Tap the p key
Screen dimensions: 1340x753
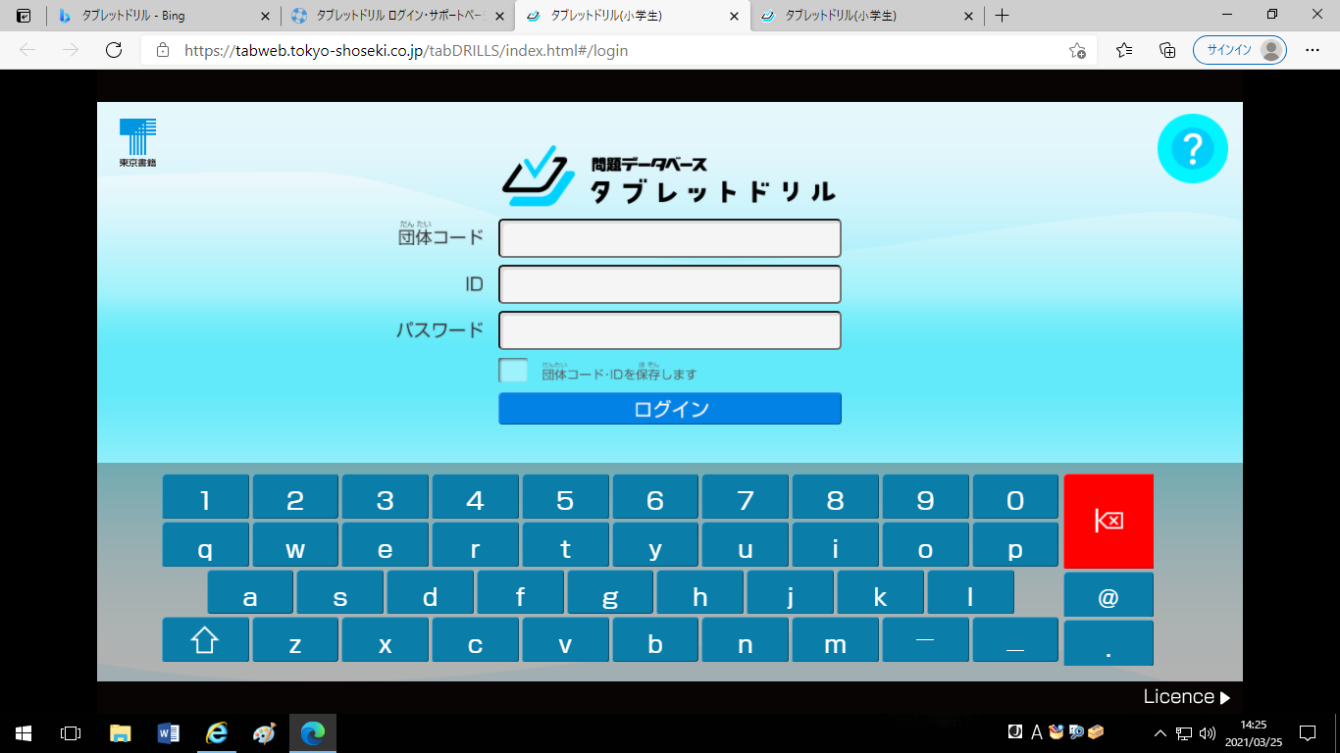pyautogui.click(x=1015, y=545)
